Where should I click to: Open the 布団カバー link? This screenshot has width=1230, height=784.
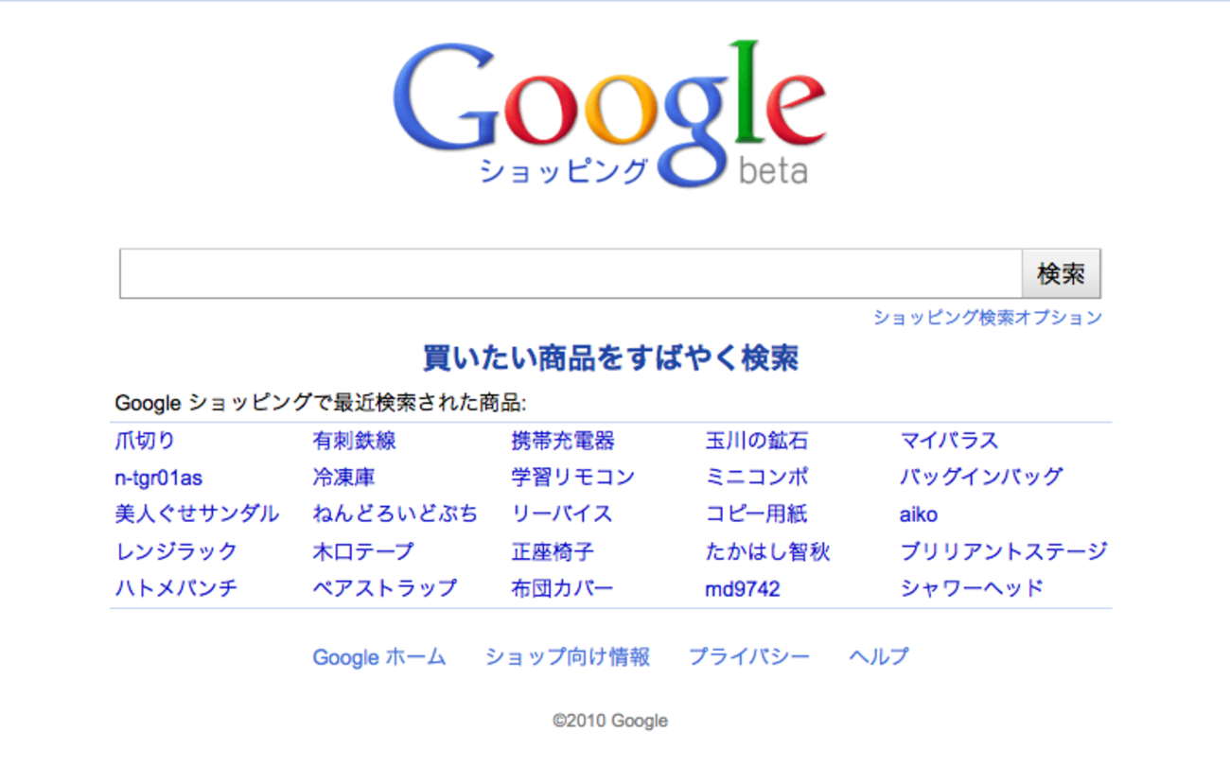pos(562,588)
